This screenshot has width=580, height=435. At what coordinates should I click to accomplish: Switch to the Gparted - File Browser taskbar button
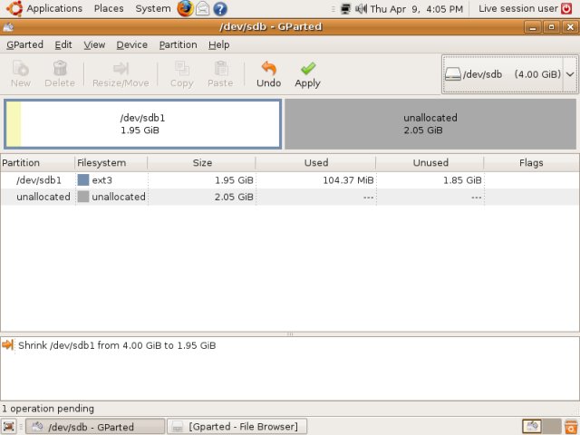click(237, 427)
